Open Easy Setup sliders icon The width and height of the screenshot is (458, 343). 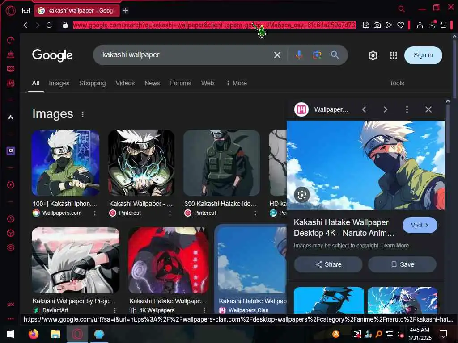443,25
